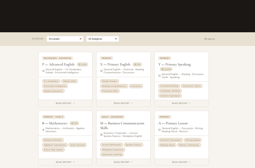Click the Primary · Year 6 level badge

(x=53, y=117)
